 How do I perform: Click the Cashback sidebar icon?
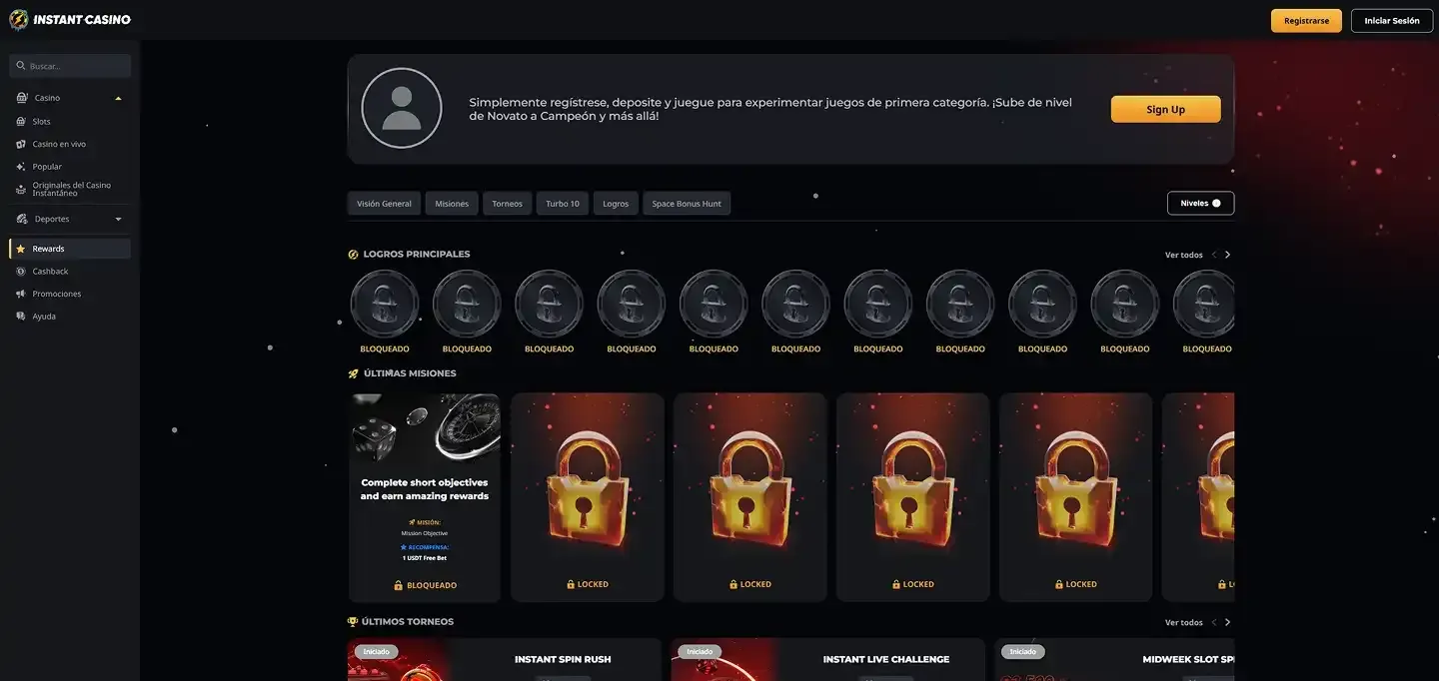coord(21,272)
